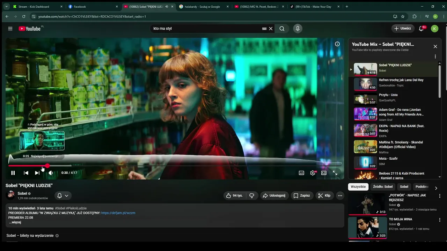Image resolution: width=447 pixels, height=251 pixels.
Task: Click #PiekniLudzie hashtag
Action: [76, 208]
